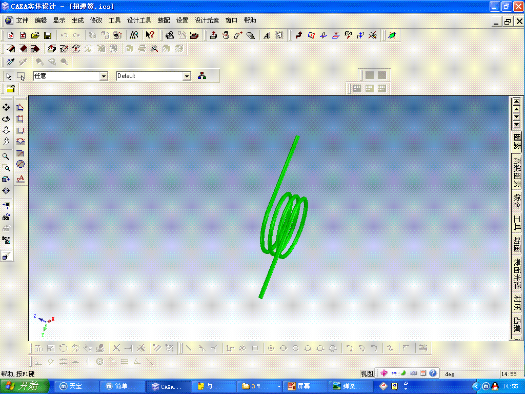Open the 生成 menu

coord(77,21)
